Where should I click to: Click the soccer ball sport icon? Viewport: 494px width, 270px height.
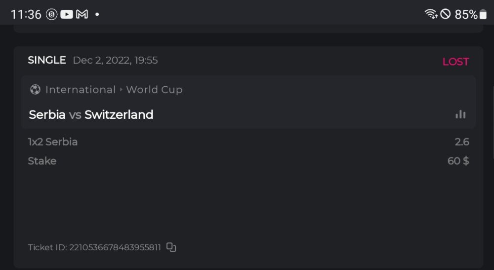[x=35, y=90]
